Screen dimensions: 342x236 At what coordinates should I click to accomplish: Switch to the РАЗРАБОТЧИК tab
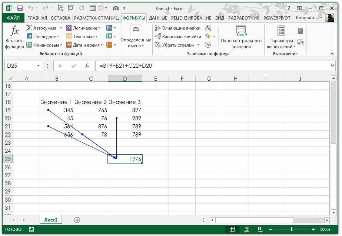pos(244,18)
